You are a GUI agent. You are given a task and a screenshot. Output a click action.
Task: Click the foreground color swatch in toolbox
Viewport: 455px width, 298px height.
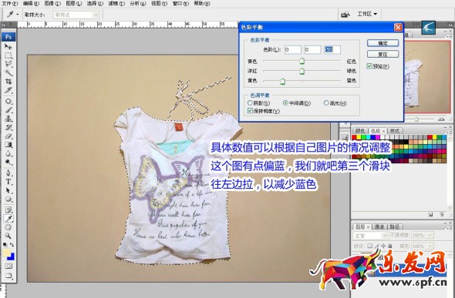tap(6, 253)
